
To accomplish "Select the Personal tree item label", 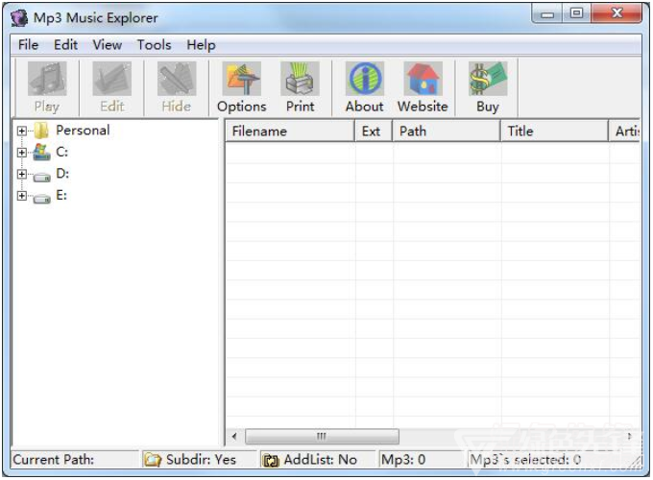I will 83,131.
